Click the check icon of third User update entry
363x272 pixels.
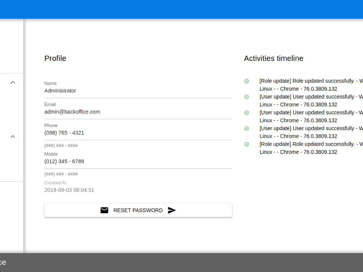pyautogui.click(x=246, y=128)
